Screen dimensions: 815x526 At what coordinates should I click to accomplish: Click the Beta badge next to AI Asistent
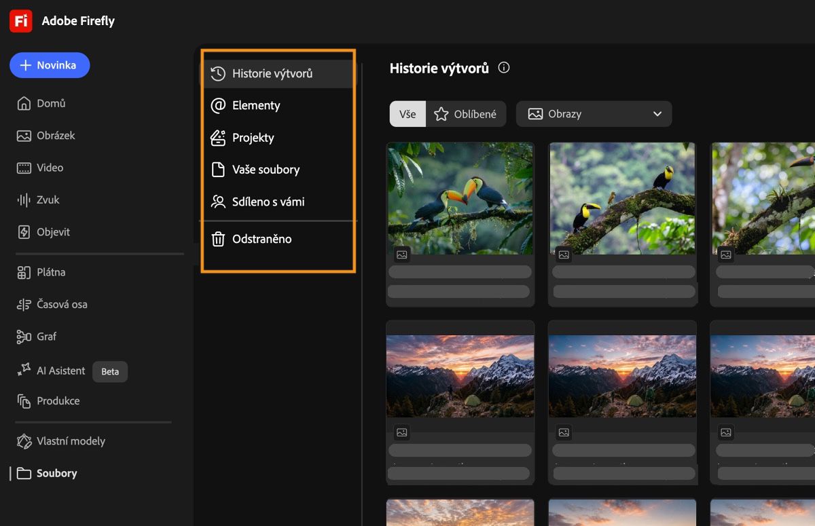(x=110, y=371)
